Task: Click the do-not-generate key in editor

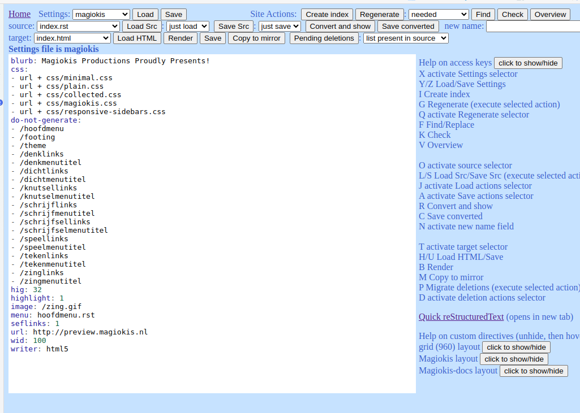Action: click(44, 120)
